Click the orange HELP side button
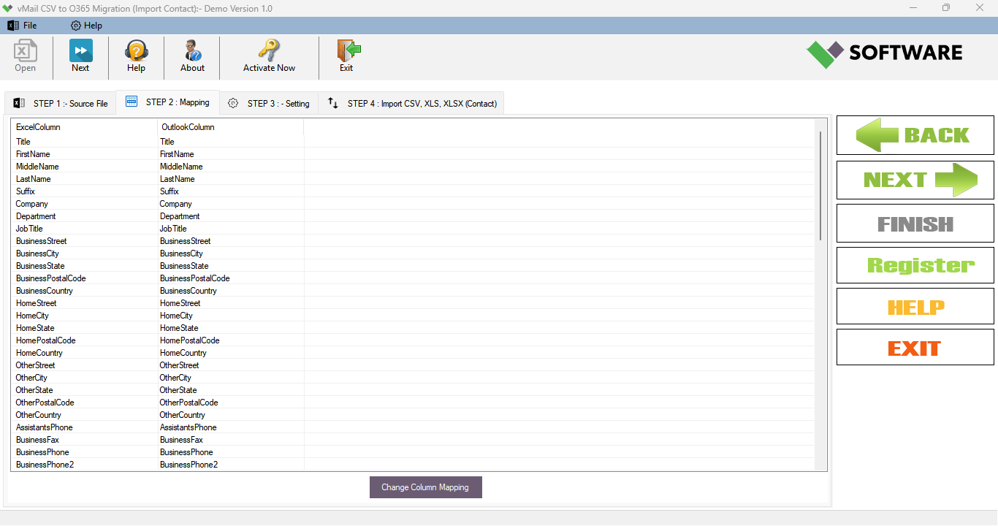The image size is (998, 526). point(915,306)
